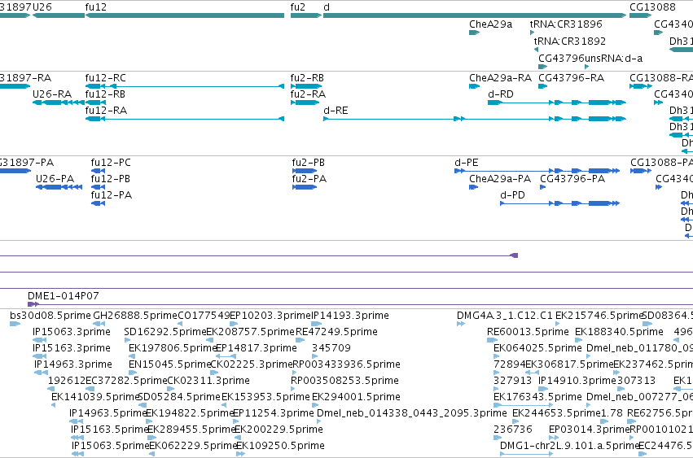Open the EK188340.5prime EST label

tap(619, 332)
